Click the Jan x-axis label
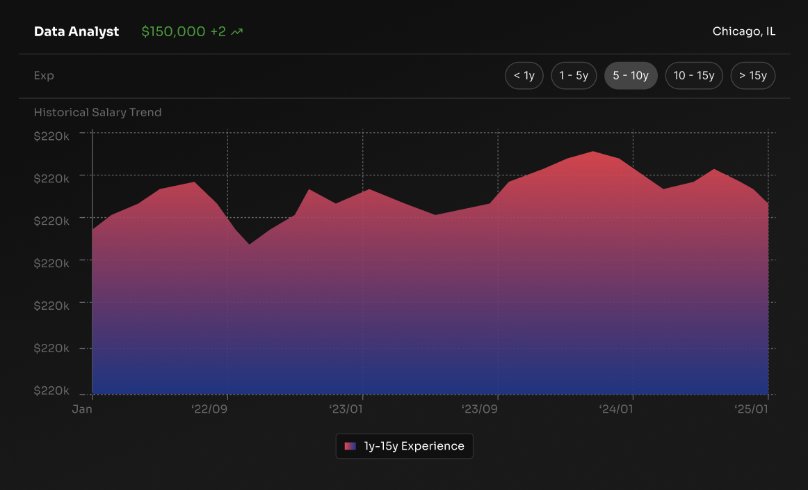 (x=82, y=409)
